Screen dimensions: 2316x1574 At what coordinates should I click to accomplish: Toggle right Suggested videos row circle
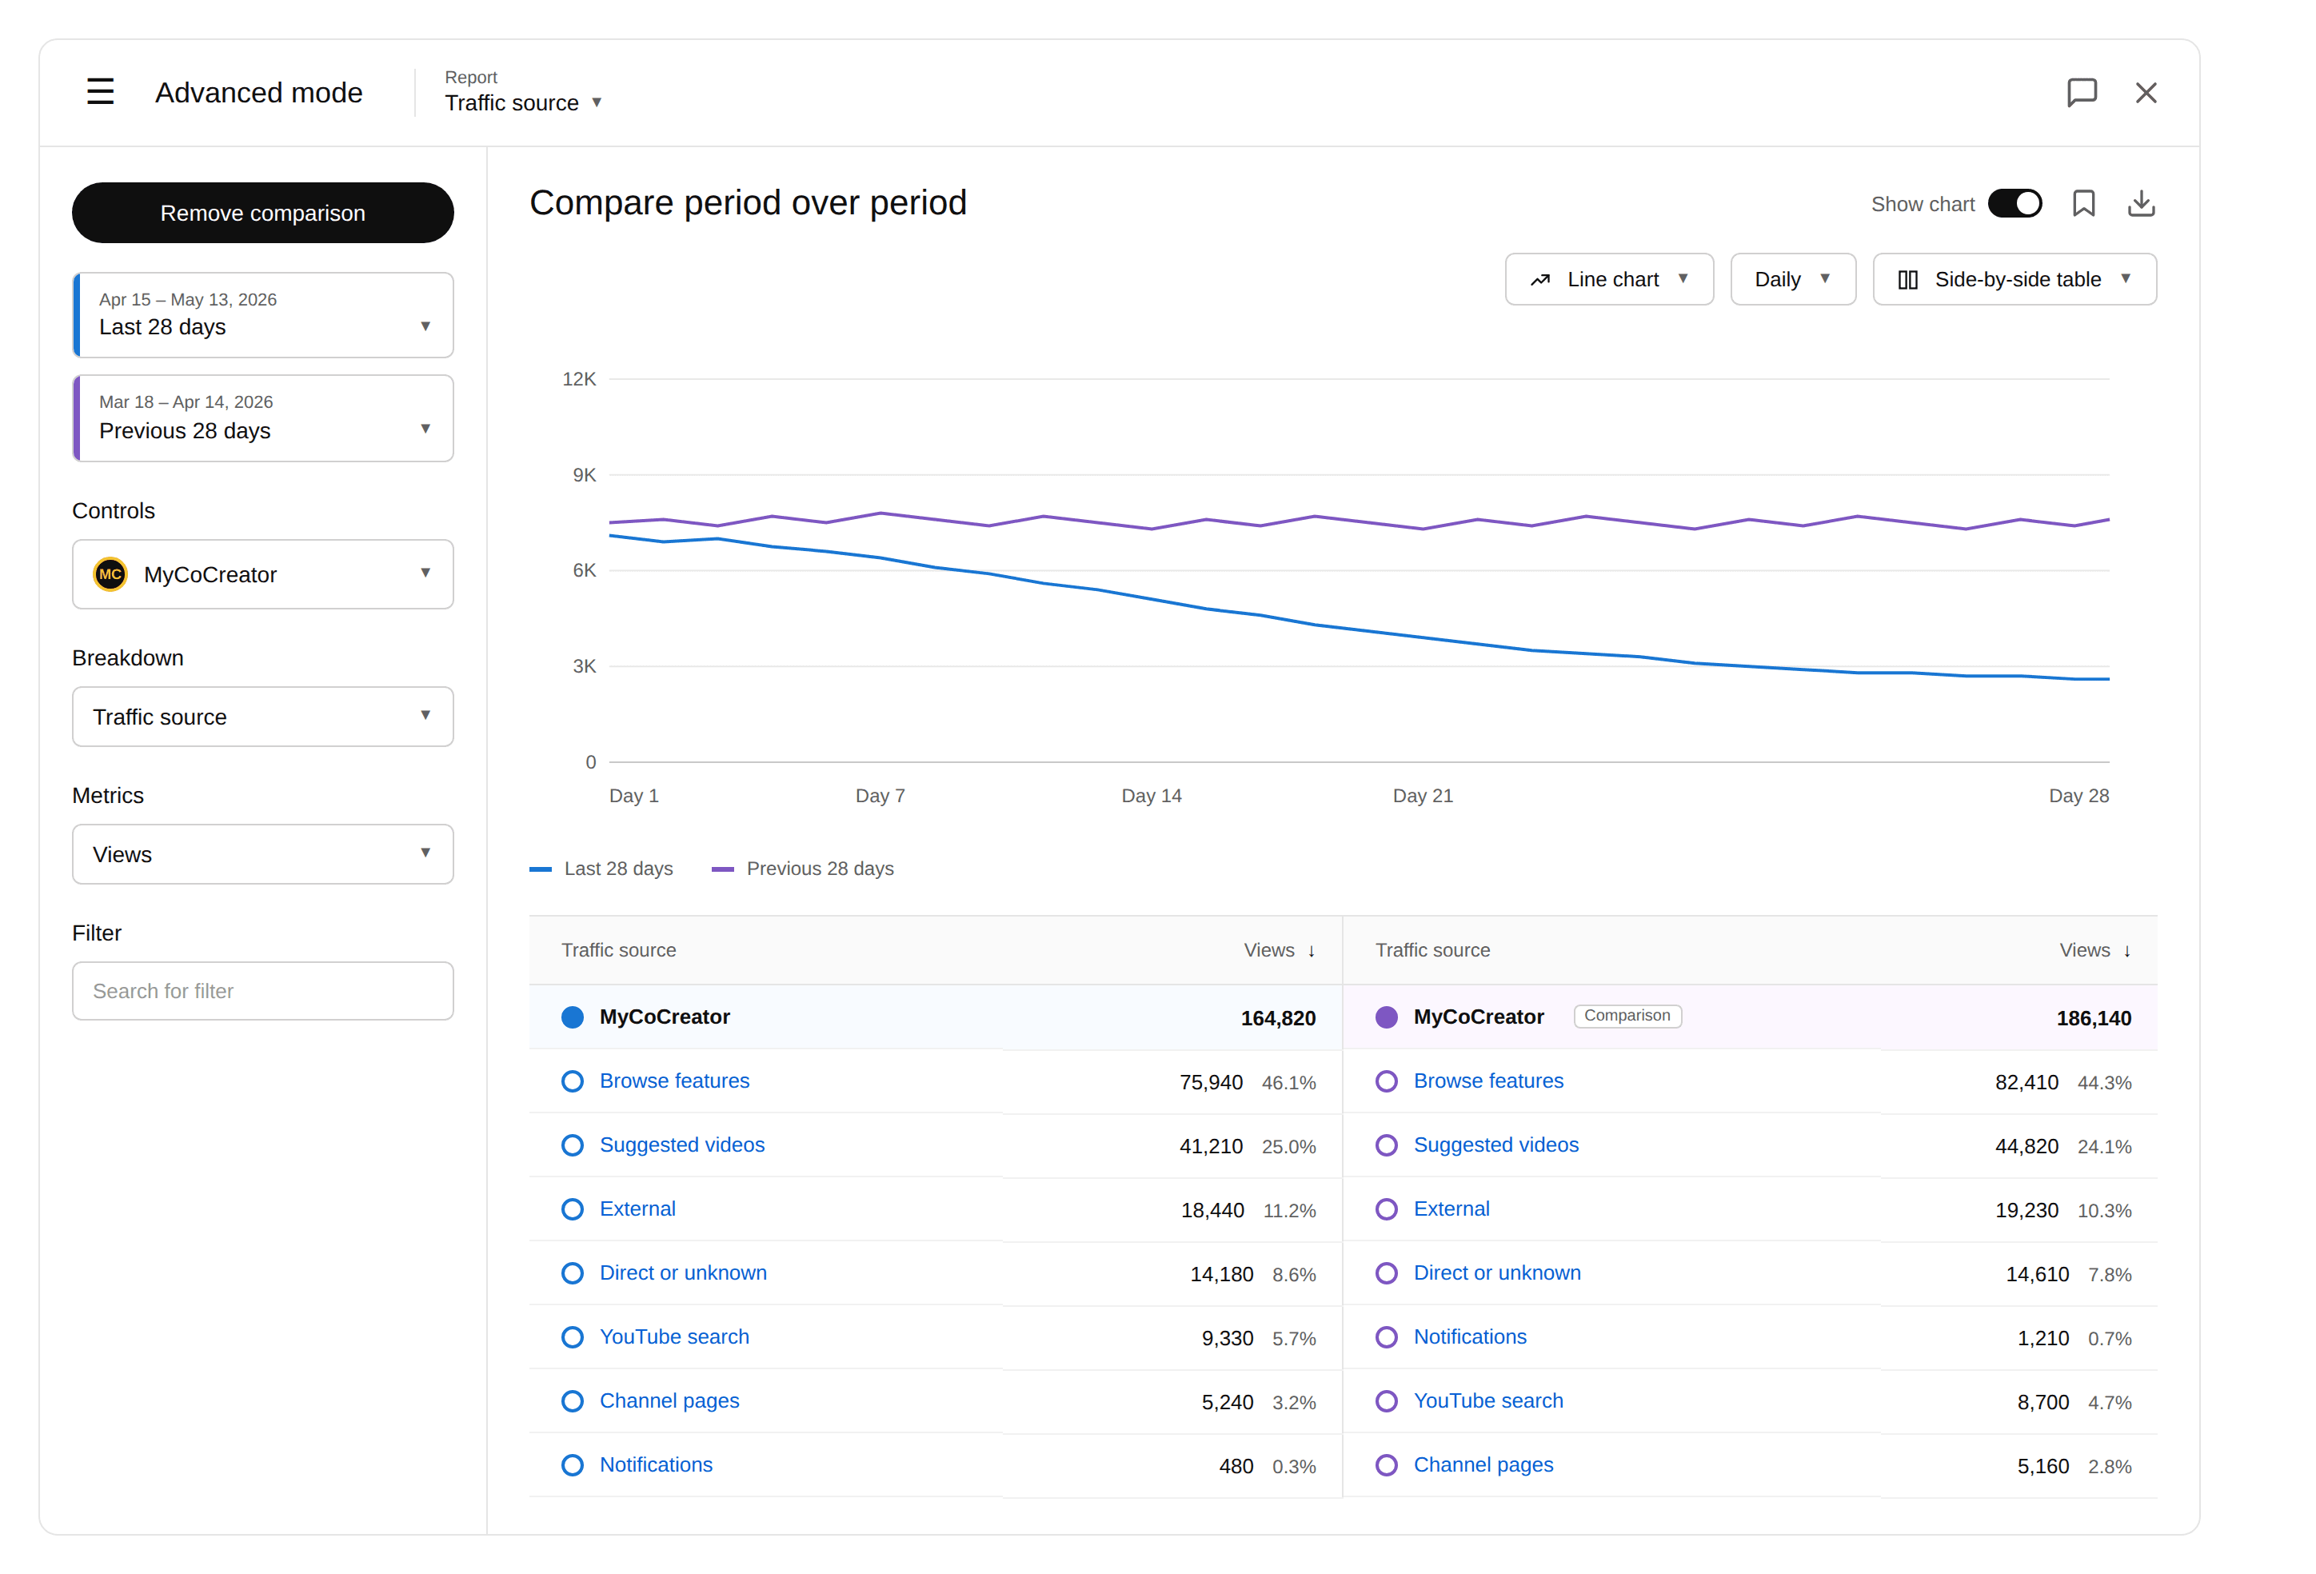pos(1386,1145)
